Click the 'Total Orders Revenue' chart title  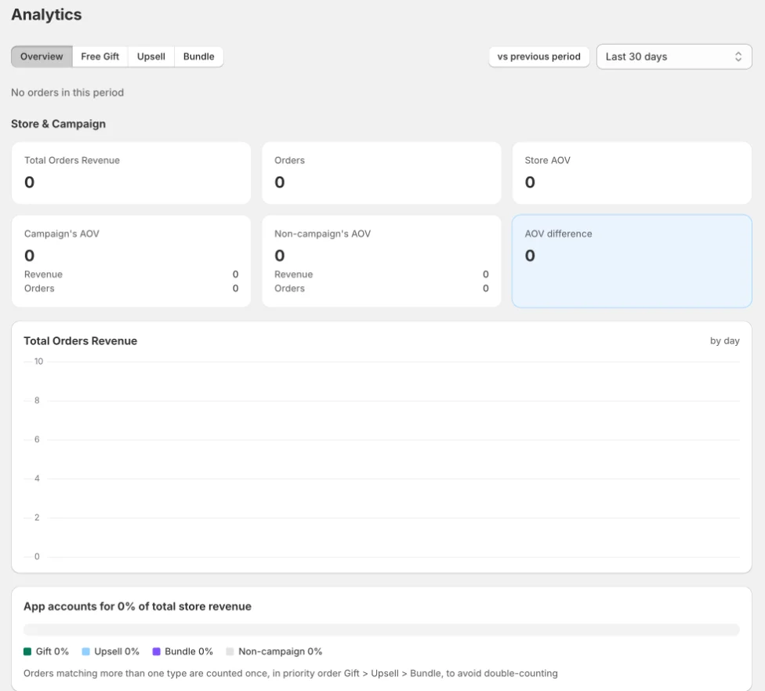tap(81, 341)
